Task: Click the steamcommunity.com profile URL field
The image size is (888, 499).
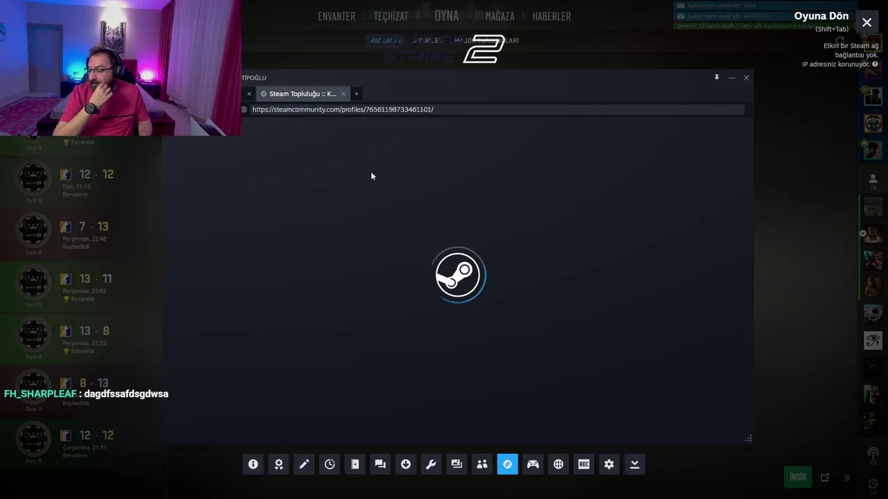Action: pos(496,110)
